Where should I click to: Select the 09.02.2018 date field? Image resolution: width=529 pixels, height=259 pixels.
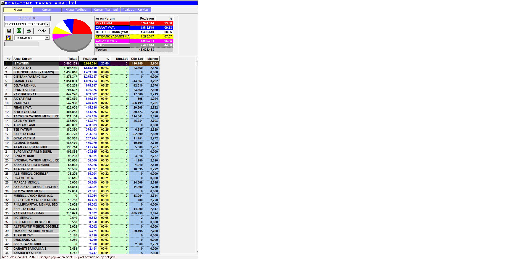tap(27, 18)
